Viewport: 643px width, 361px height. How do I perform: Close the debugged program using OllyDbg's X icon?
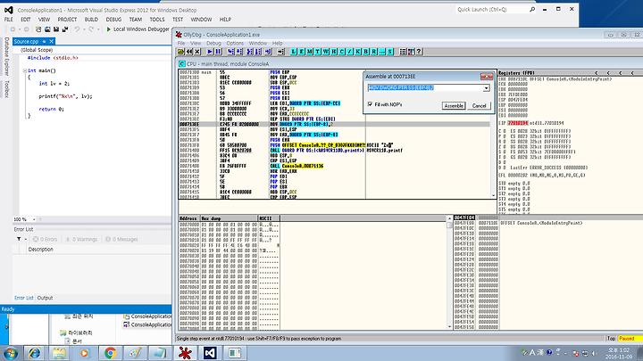tap(197, 52)
